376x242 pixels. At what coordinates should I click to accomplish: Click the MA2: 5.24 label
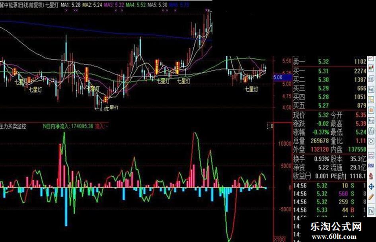coord(92,5)
